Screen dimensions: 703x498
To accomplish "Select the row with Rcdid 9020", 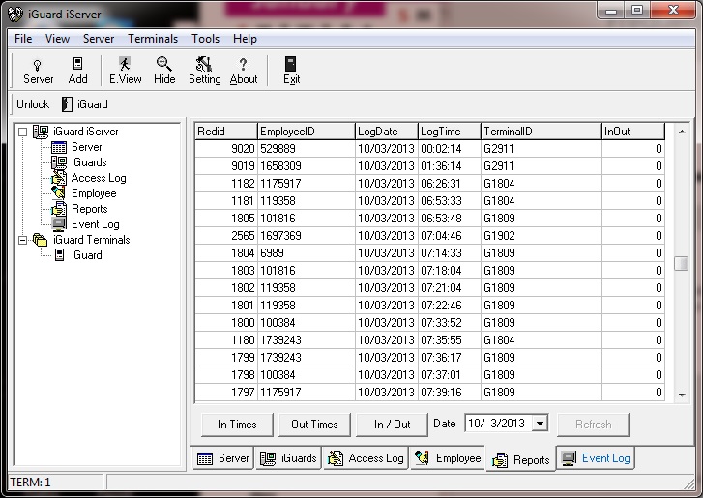I will 429,149.
